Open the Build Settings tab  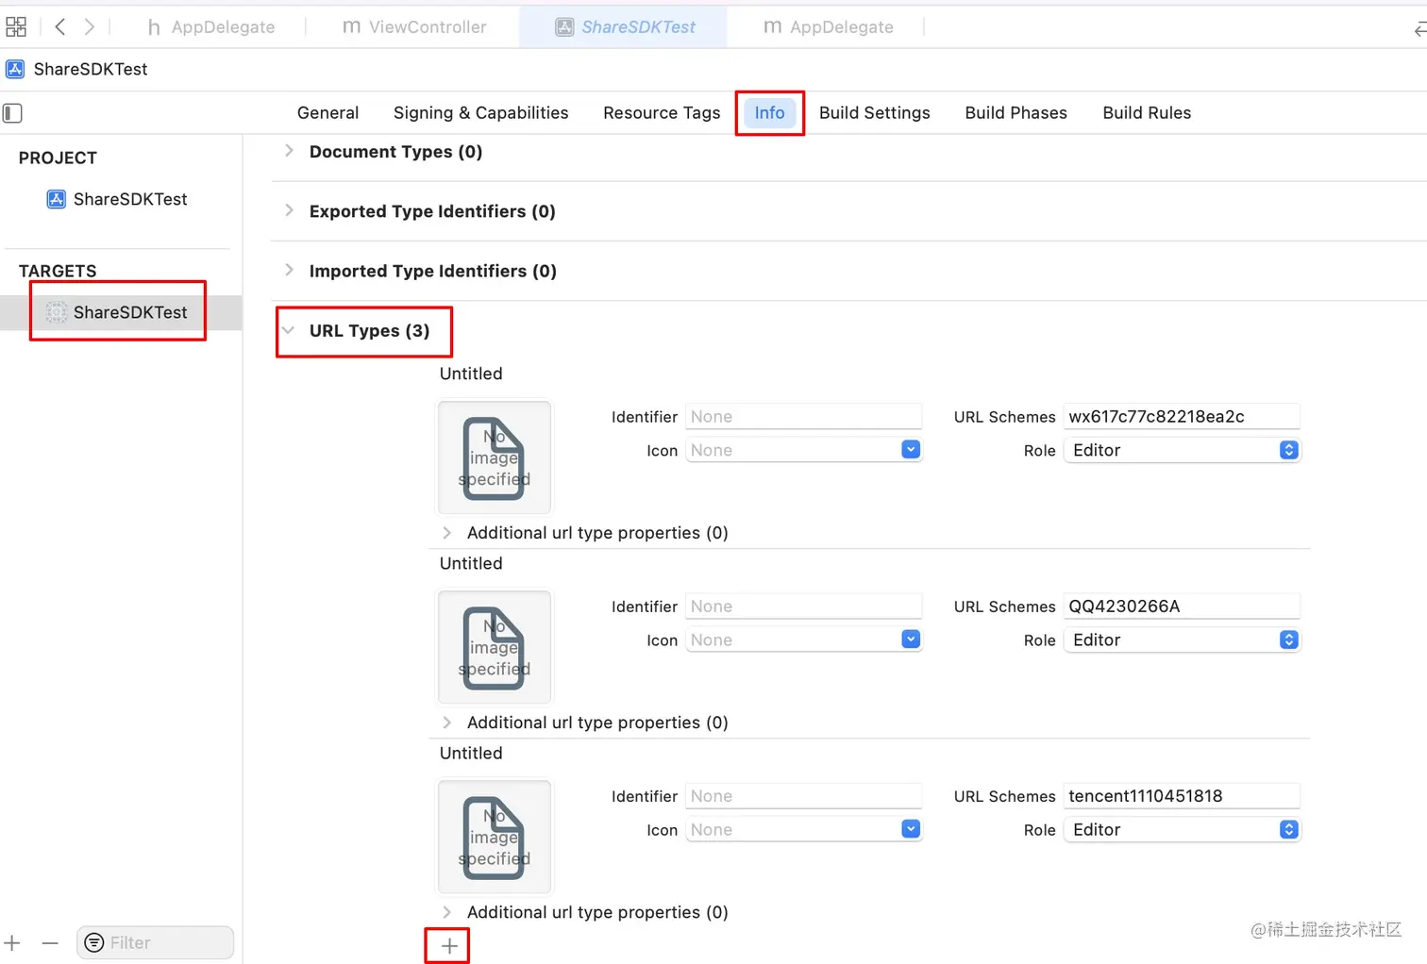pos(874,113)
